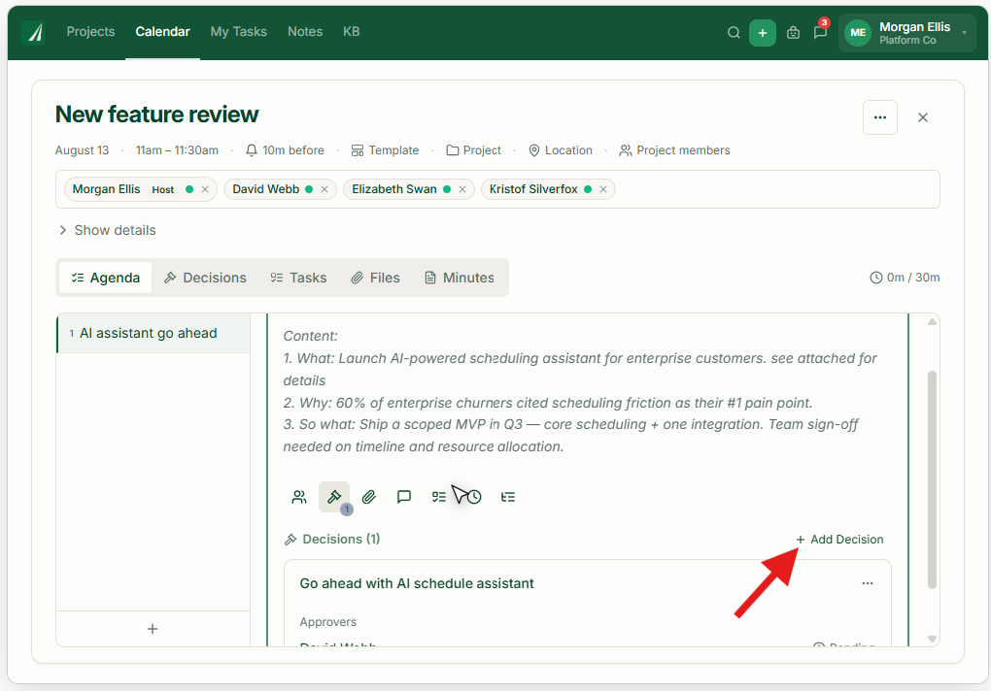Open the AI assistant robot icon

(x=793, y=33)
